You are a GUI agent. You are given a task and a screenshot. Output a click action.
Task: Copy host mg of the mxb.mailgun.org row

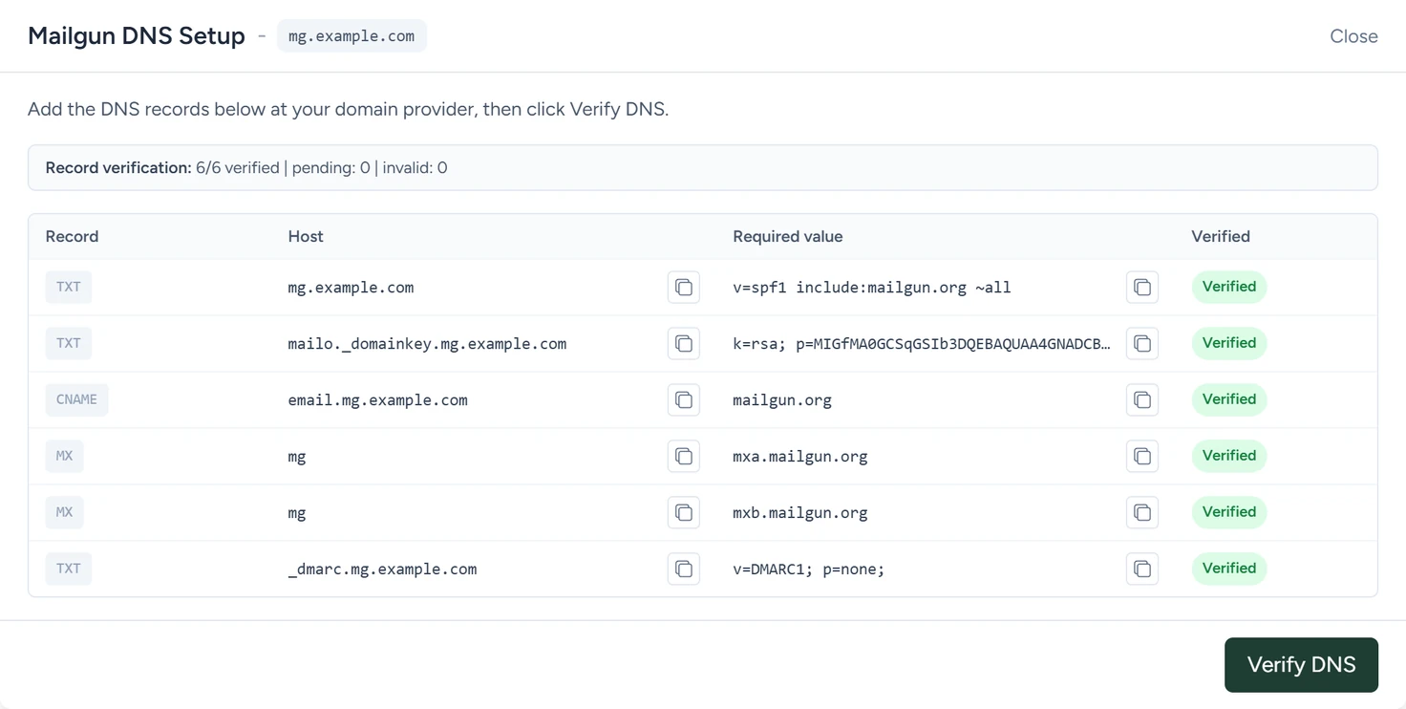(x=684, y=512)
